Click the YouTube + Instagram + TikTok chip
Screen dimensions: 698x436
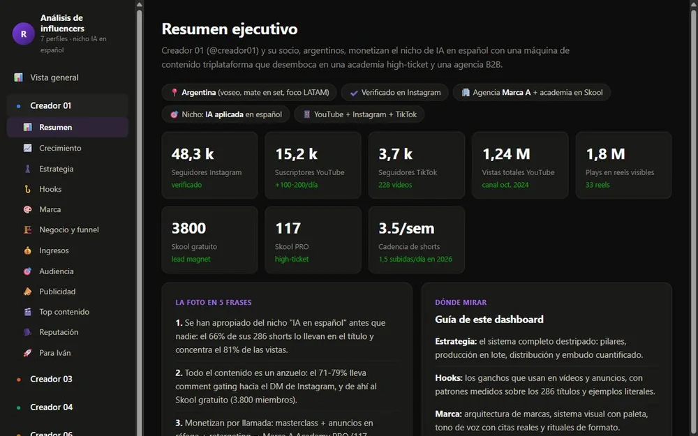(x=359, y=114)
